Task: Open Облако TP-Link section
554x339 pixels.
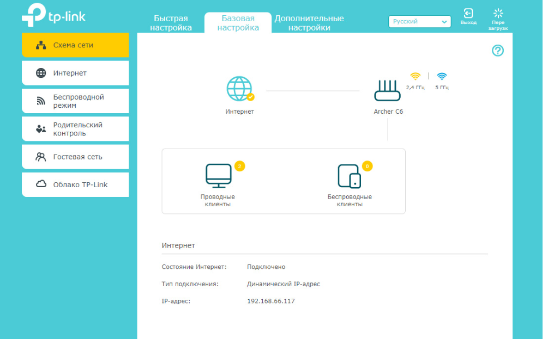Action: coord(75,184)
